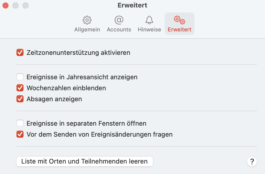Click the red double-gear Erweitert icon
The image size is (265, 174).
179,19
